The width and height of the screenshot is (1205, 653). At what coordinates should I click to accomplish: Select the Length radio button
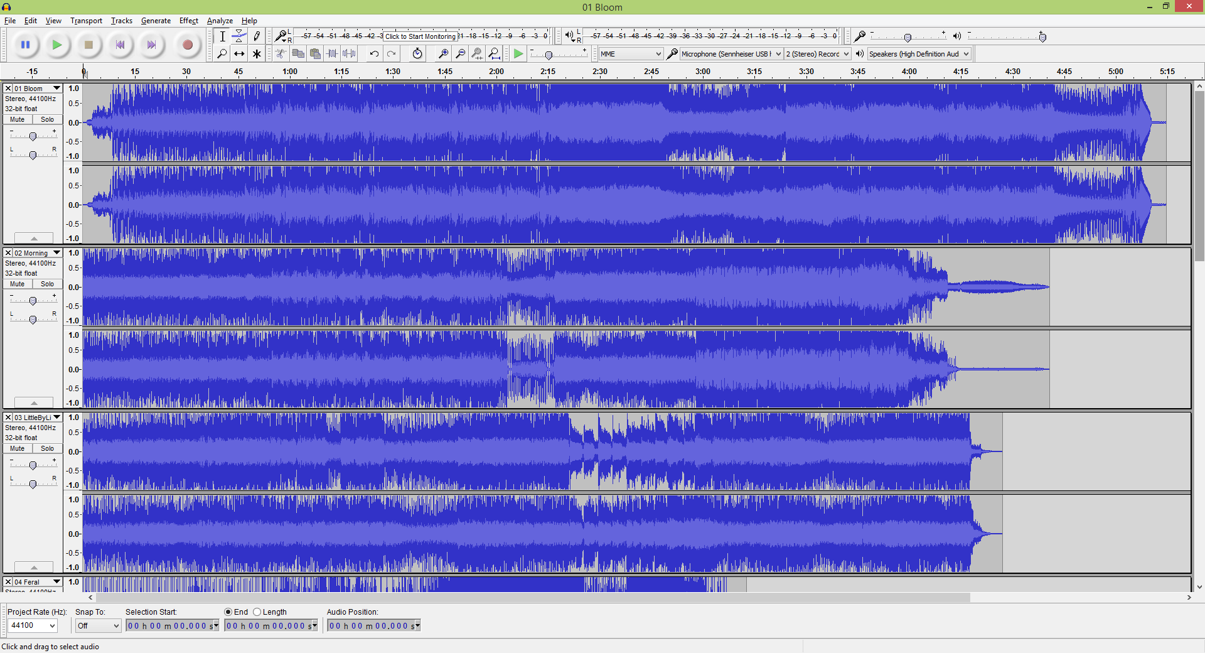click(257, 612)
